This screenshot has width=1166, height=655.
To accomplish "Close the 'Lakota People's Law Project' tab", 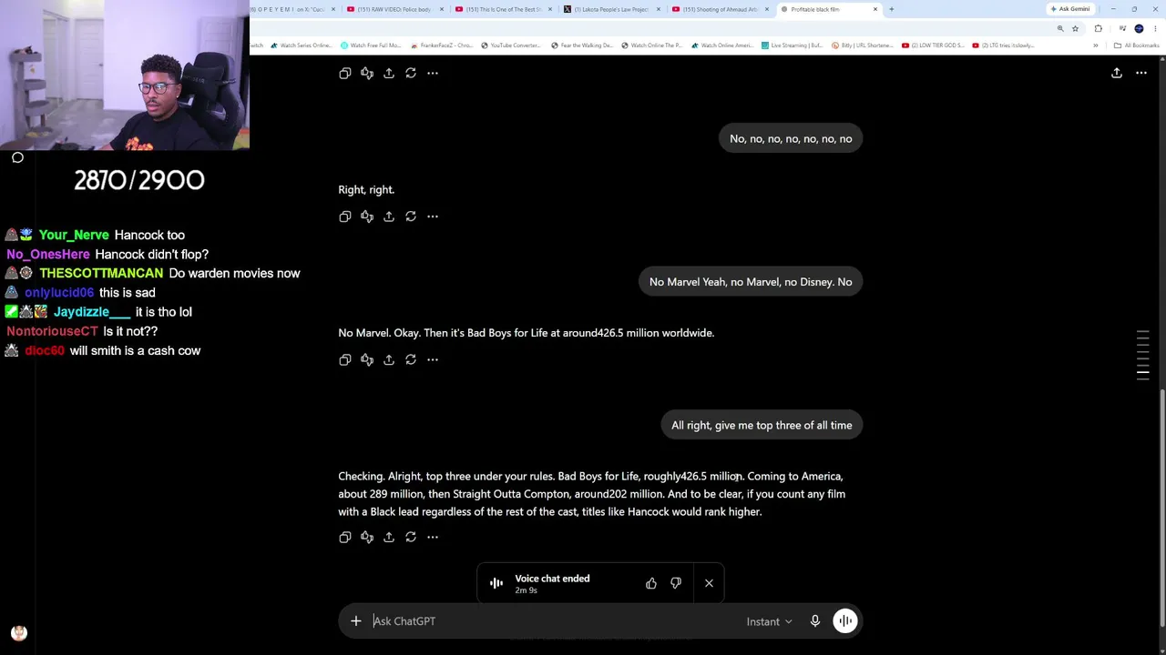I will click(659, 9).
